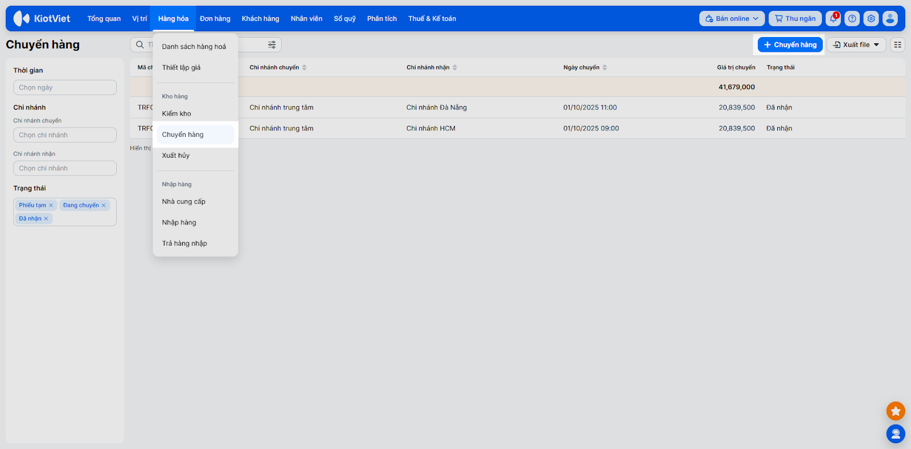The height and width of the screenshot is (449, 911).
Task: Open the notifications bell
Action: pos(834,19)
